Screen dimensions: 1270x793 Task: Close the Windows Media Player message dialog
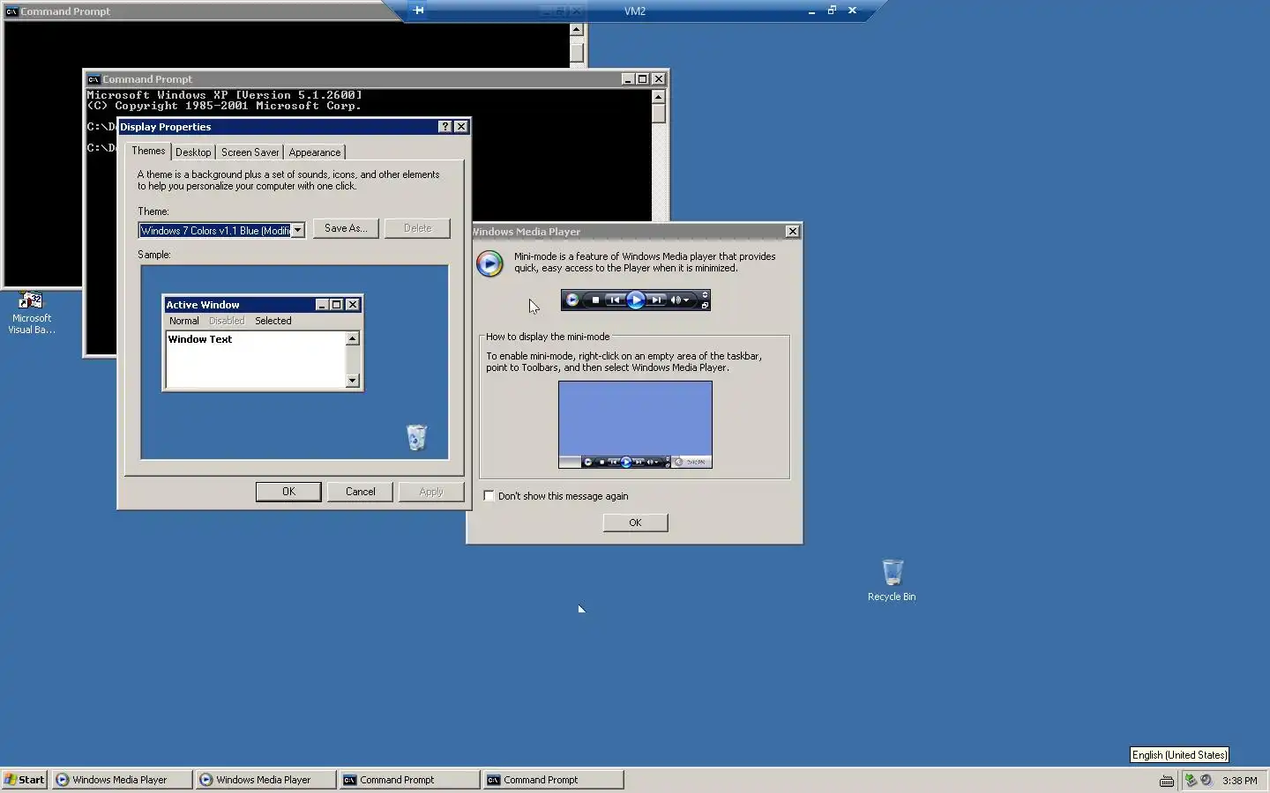pos(792,232)
